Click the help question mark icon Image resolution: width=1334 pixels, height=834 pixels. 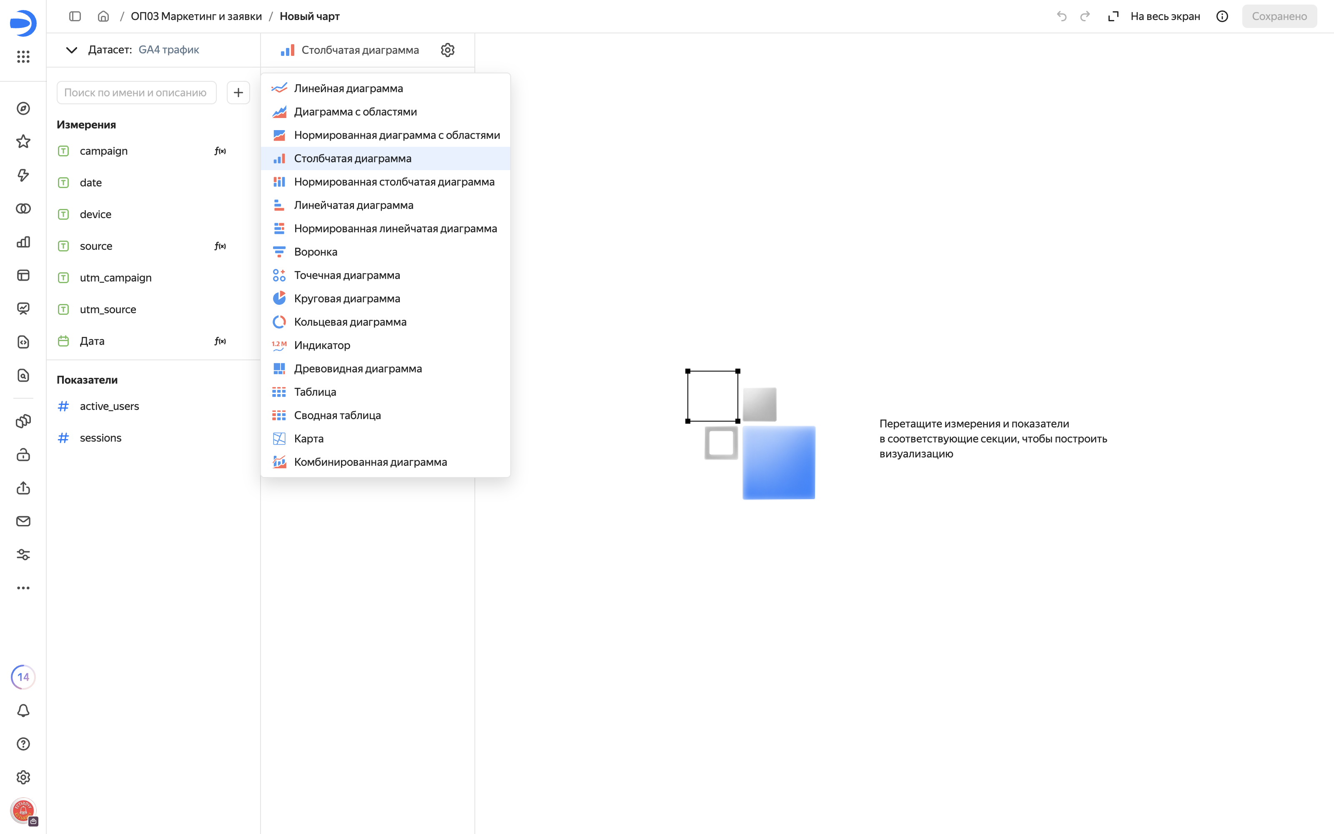[x=23, y=744]
